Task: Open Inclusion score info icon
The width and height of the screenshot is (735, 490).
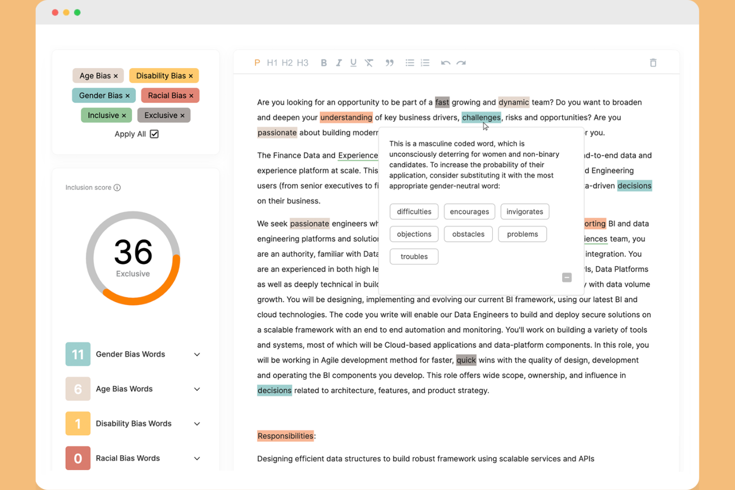Action: point(117,188)
